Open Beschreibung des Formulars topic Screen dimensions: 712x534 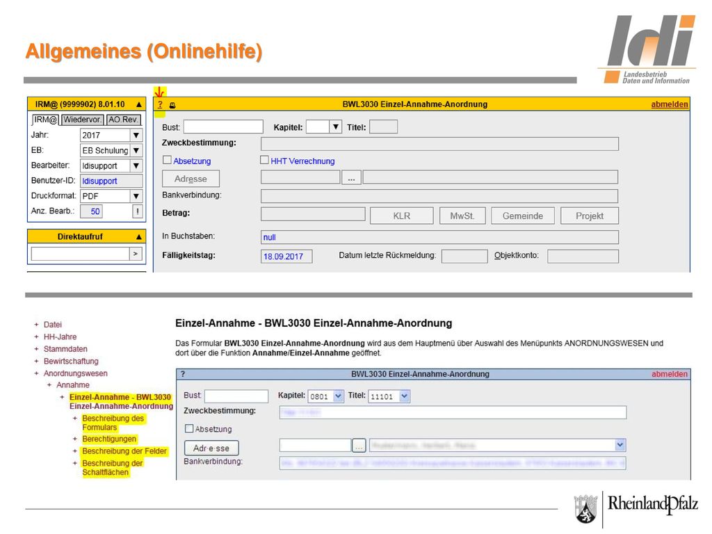tap(113, 423)
